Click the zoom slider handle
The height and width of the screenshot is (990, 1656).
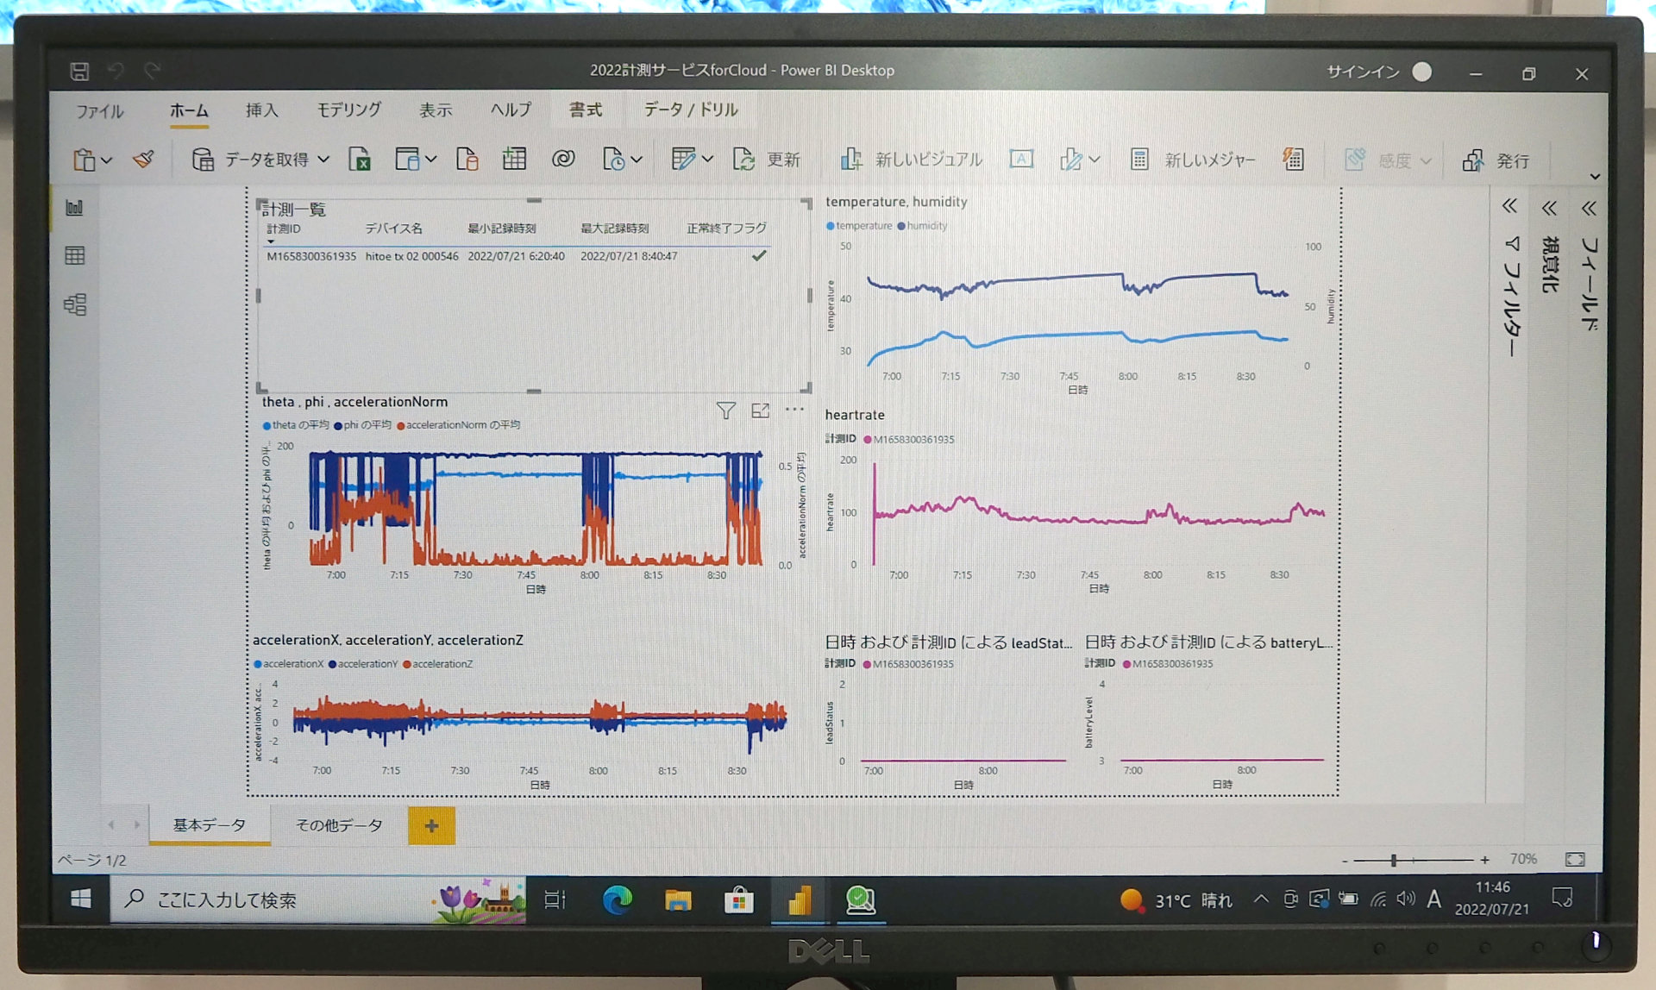point(1393,860)
